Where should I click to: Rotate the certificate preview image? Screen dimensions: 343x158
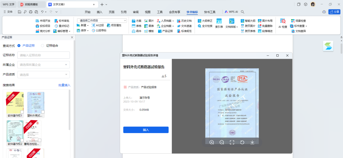[242, 142]
